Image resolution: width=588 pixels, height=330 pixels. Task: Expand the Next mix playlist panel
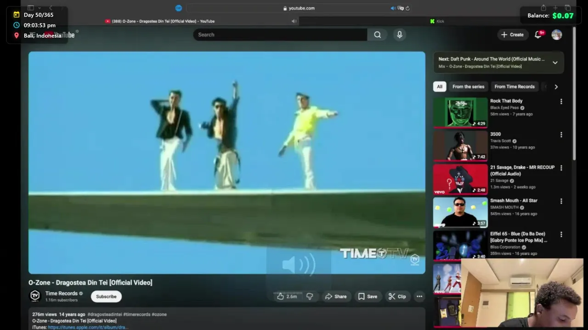pyautogui.click(x=555, y=63)
